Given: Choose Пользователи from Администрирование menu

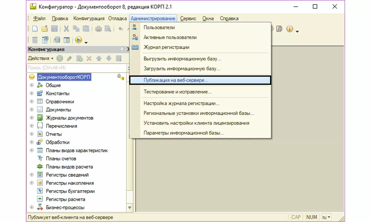Looking at the screenshot, I should (x=200, y=27).
